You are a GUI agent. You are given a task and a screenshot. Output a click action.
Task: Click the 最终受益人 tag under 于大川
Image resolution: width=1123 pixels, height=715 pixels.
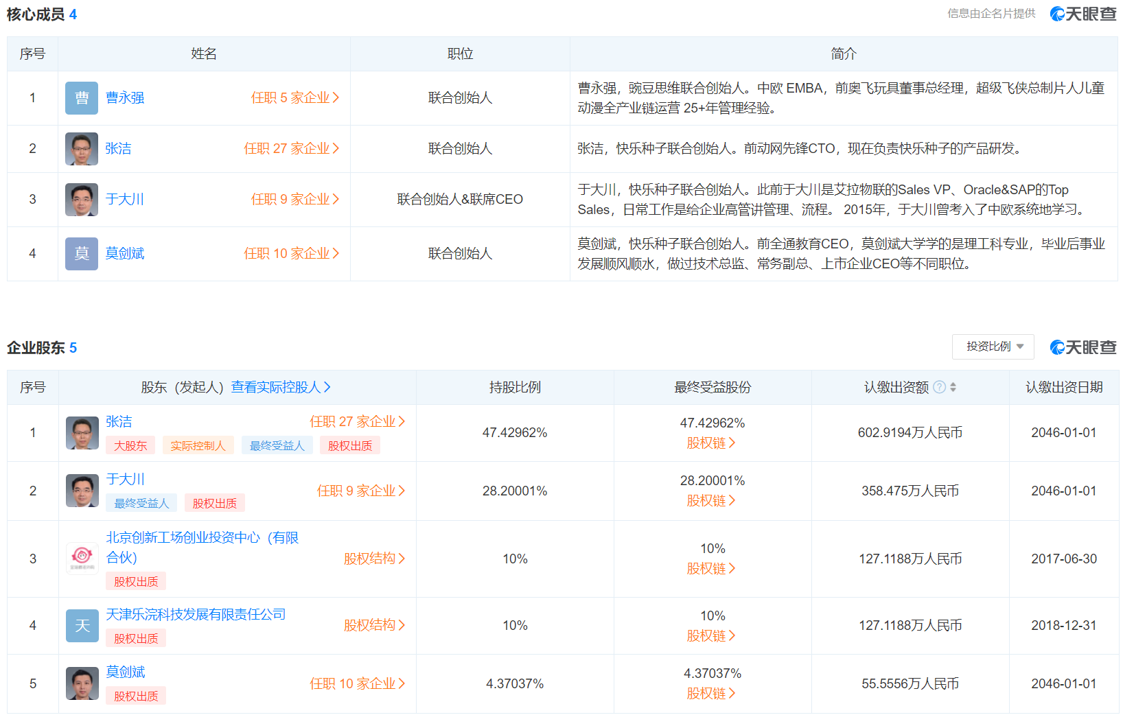tap(141, 504)
